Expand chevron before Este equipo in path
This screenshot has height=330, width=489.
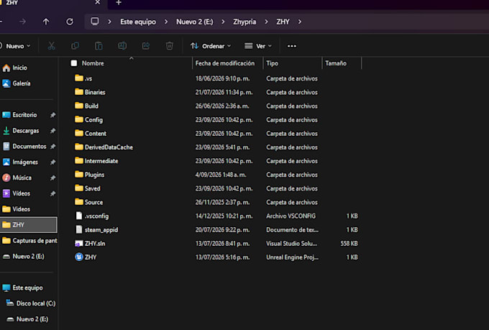[109, 22]
